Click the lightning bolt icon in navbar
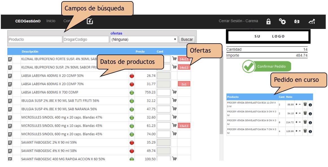Screen dimensions: 328x167 click(90, 21)
